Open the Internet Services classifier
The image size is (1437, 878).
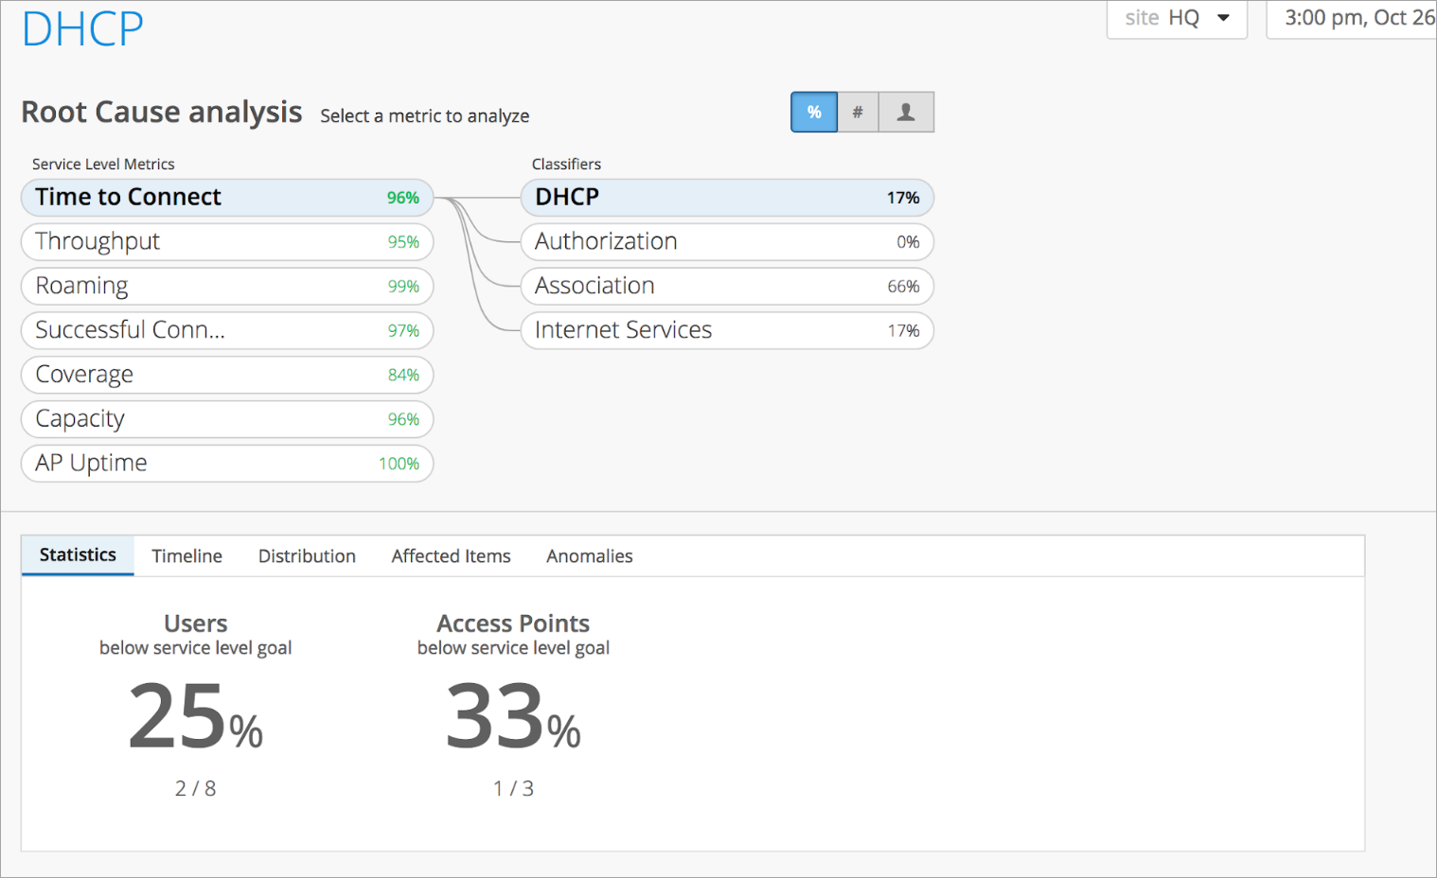click(726, 330)
